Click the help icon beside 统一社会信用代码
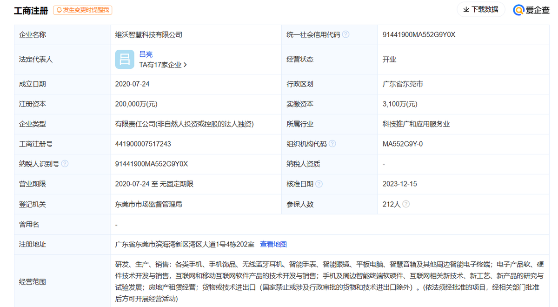 [345, 34]
